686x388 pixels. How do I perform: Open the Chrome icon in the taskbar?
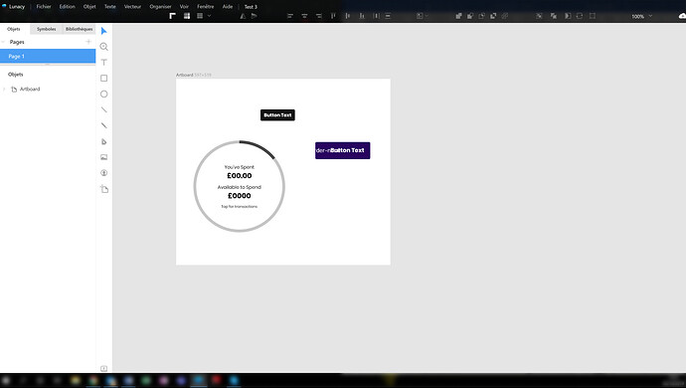(92, 381)
